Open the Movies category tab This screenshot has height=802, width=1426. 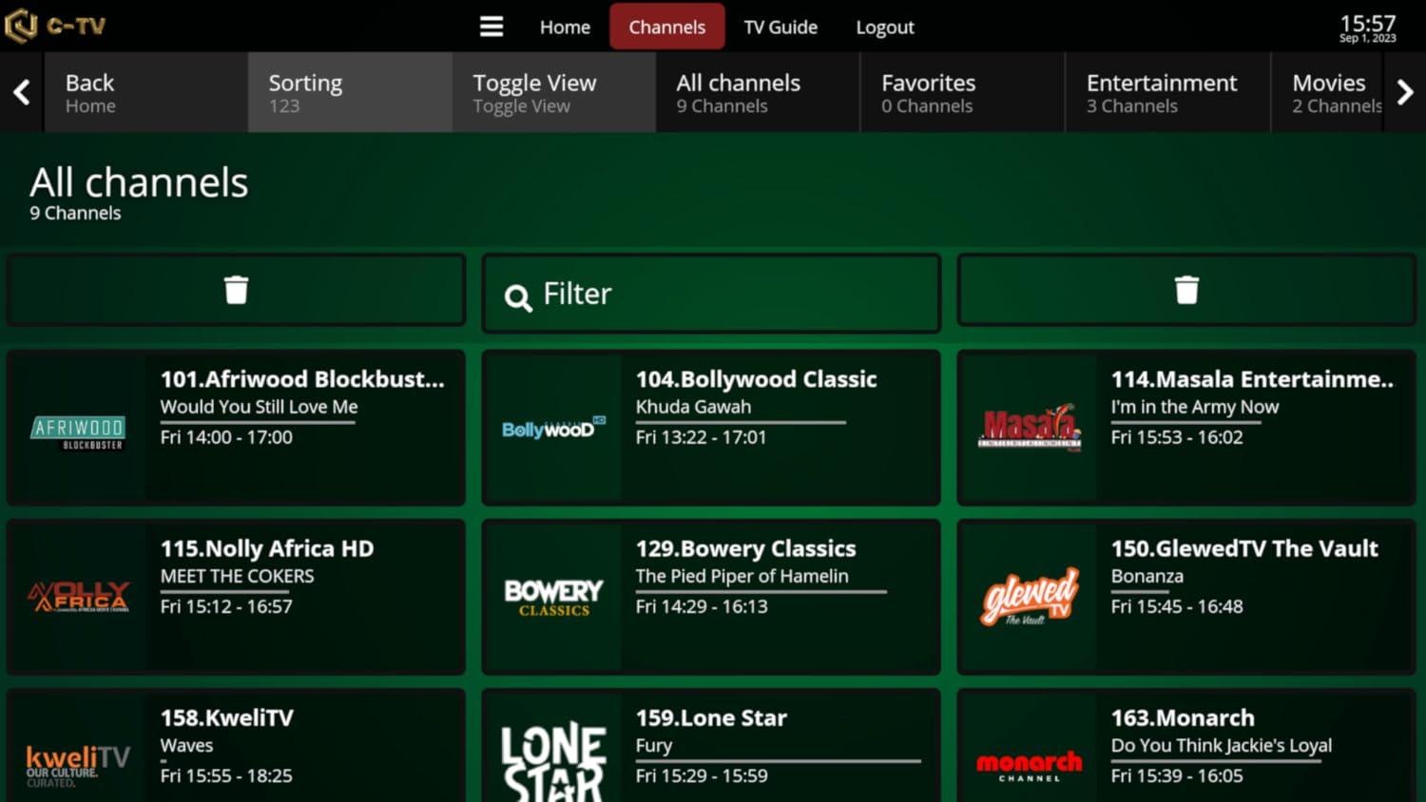[x=1328, y=92]
